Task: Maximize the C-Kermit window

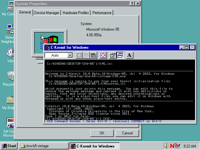Action: coord(187,47)
